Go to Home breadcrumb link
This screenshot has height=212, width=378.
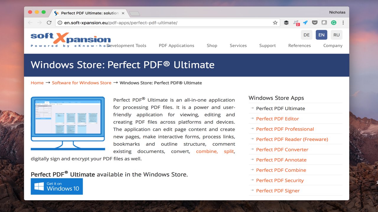(x=37, y=83)
